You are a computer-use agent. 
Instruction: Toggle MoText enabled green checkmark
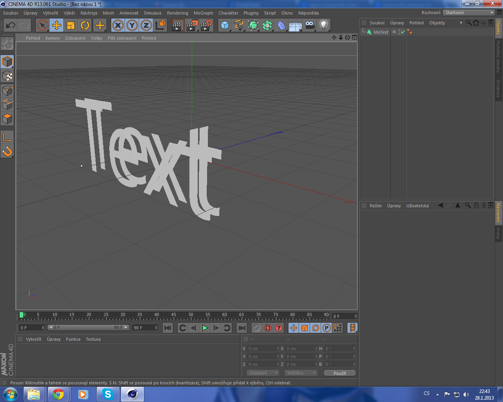pyautogui.click(x=403, y=32)
